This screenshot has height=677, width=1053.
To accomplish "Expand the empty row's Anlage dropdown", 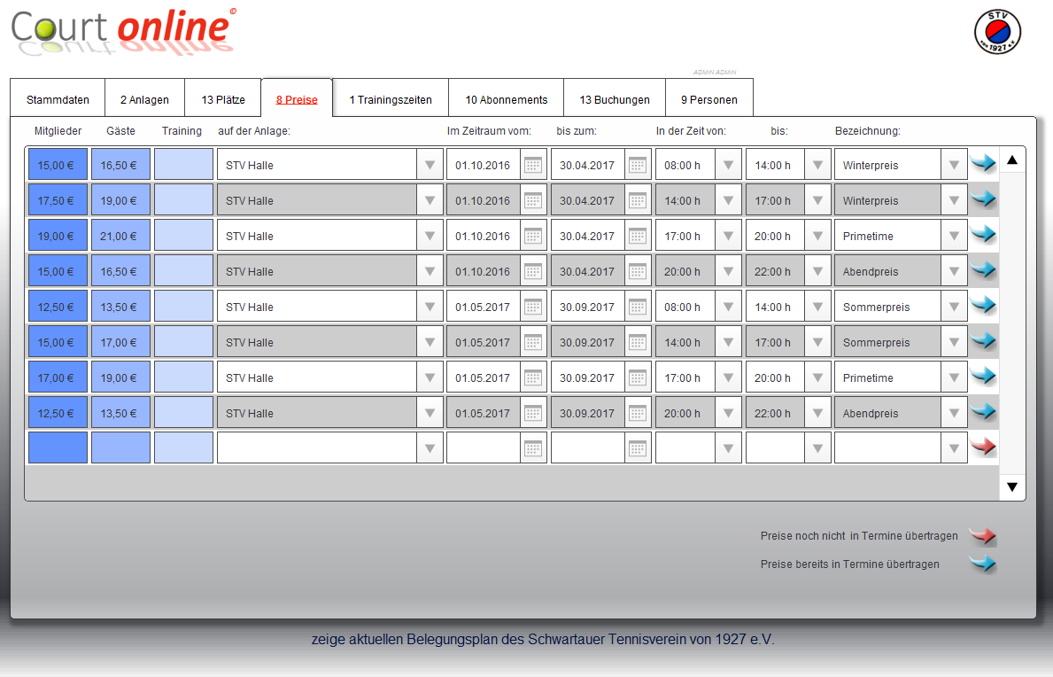I will click(x=430, y=448).
